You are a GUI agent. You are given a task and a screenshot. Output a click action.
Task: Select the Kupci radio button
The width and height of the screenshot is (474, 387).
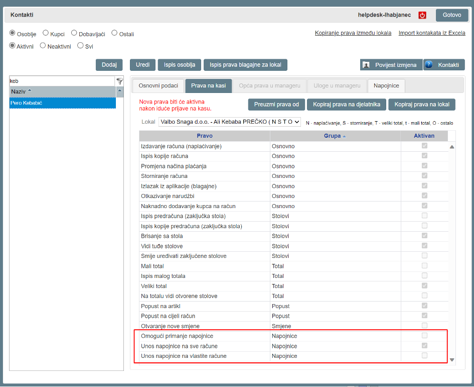point(46,33)
